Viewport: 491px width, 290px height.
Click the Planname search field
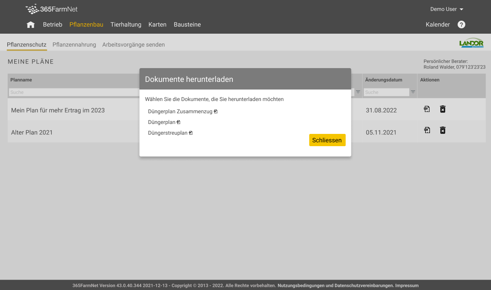coord(74,92)
